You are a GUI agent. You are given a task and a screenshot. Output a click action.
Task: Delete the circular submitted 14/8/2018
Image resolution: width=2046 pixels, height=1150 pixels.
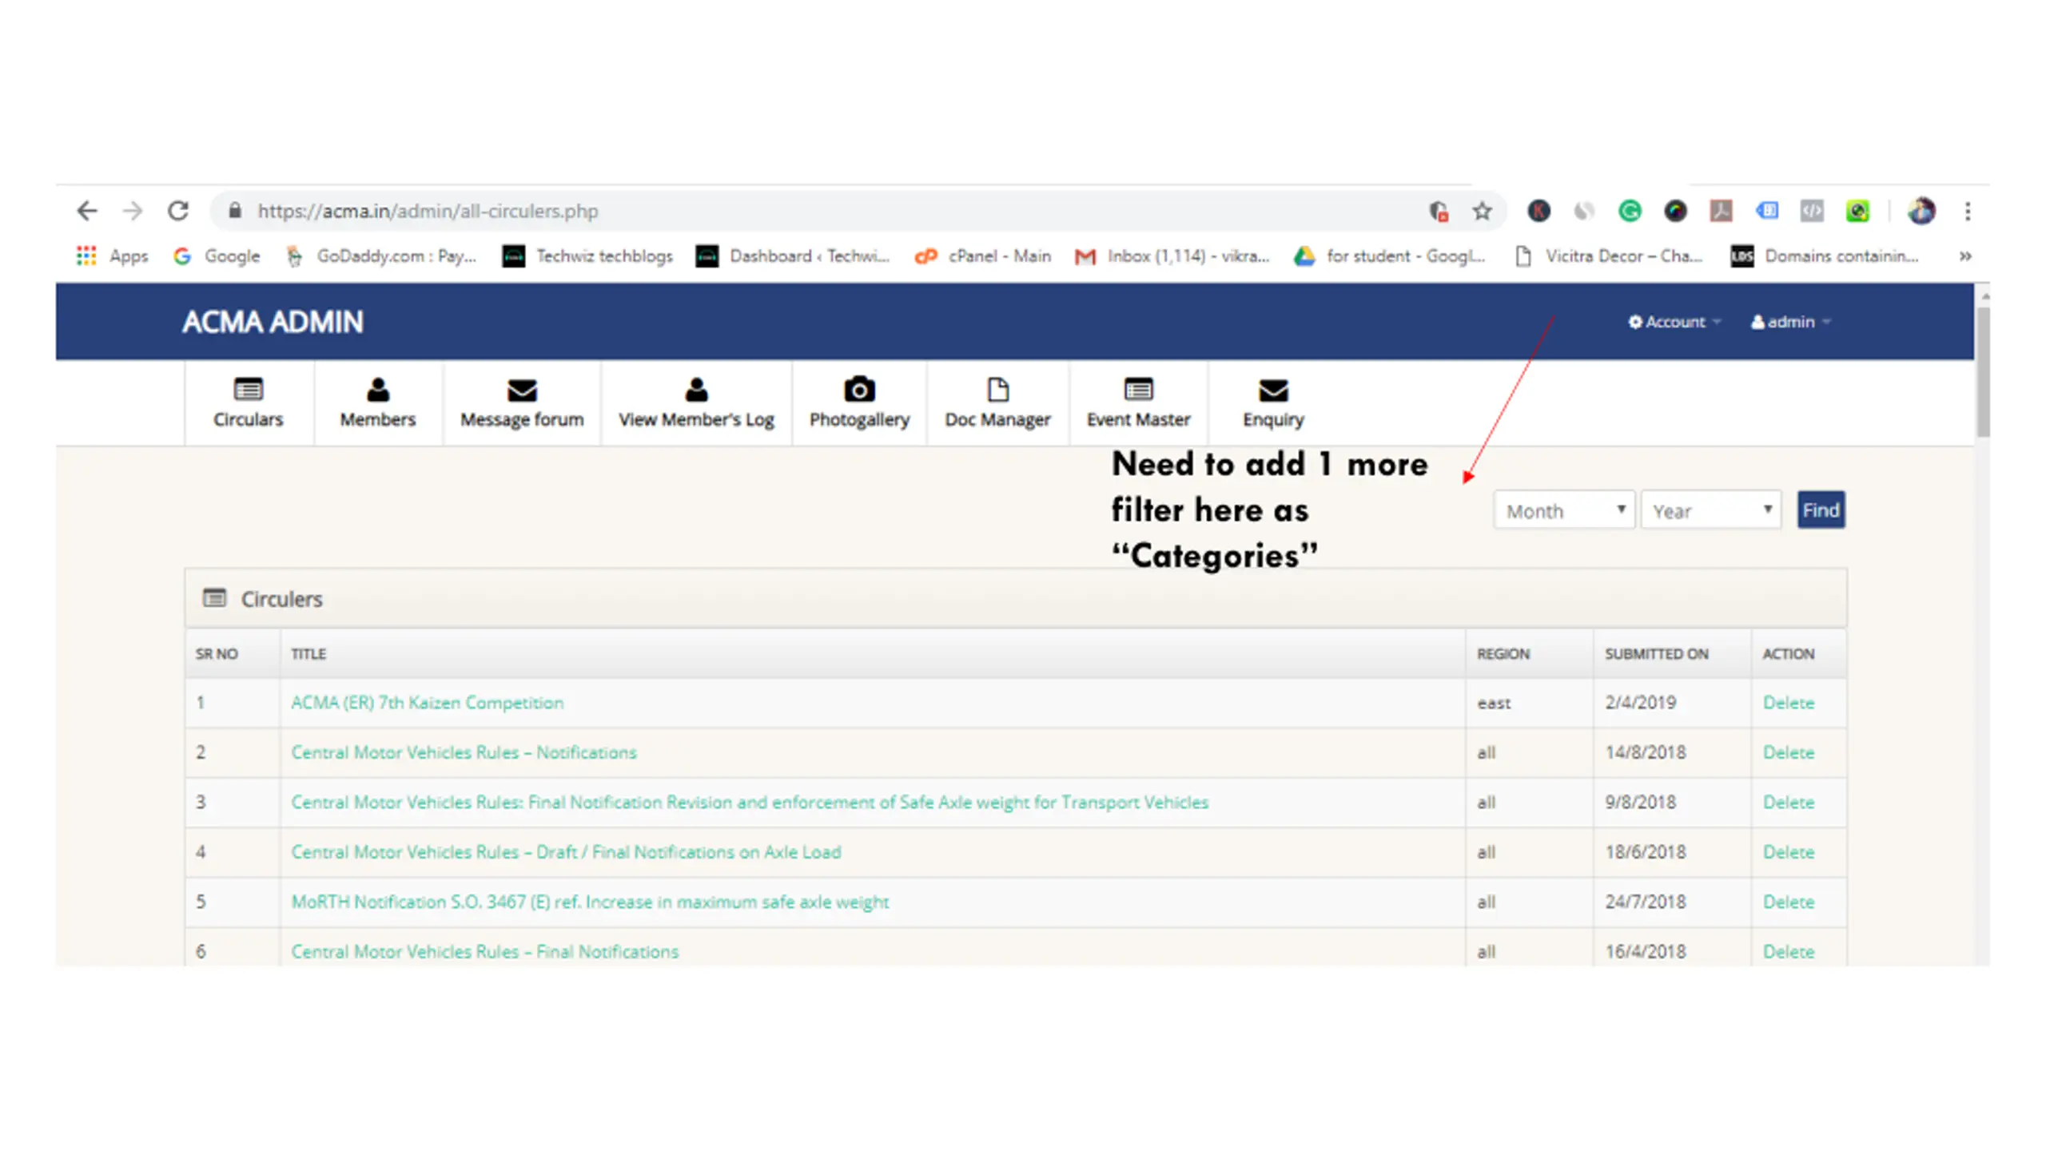(x=1789, y=752)
